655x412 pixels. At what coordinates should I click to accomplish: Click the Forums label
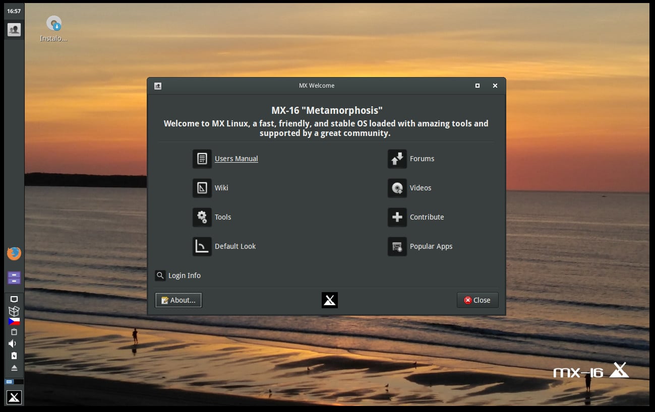click(422, 159)
